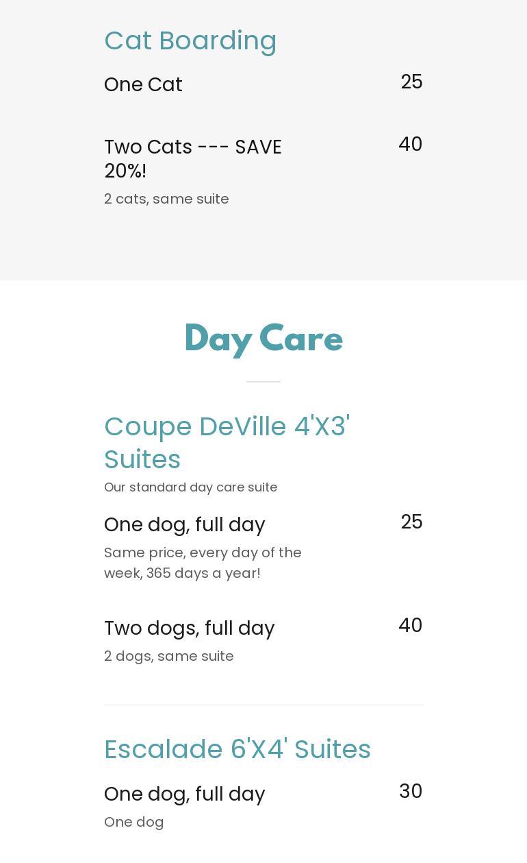Click the Escalade price 30
This screenshot has height=863, width=527.
coord(411,791)
